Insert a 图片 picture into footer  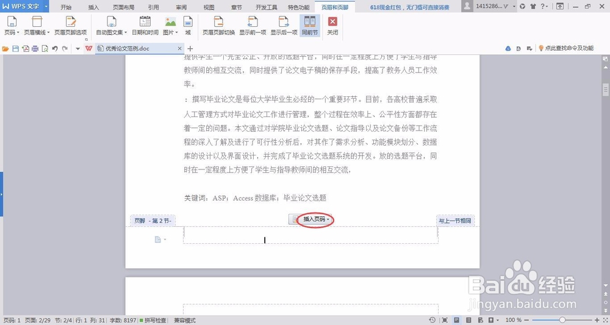tap(170, 26)
